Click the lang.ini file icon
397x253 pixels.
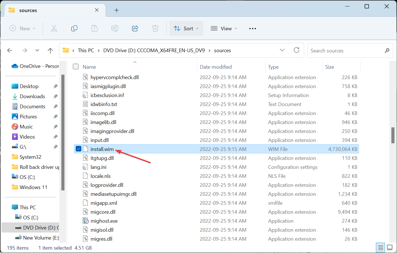[85, 167]
